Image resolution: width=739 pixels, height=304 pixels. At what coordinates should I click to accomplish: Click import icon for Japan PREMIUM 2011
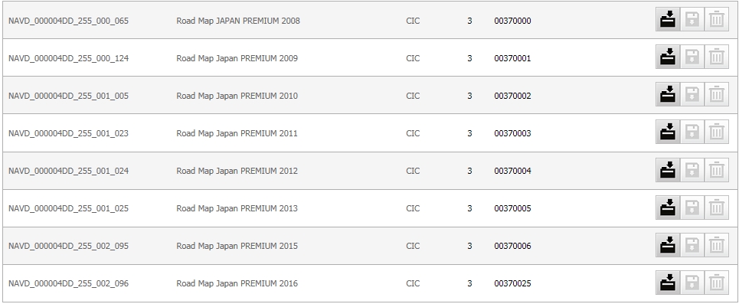pyautogui.click(x=668, y=132)
